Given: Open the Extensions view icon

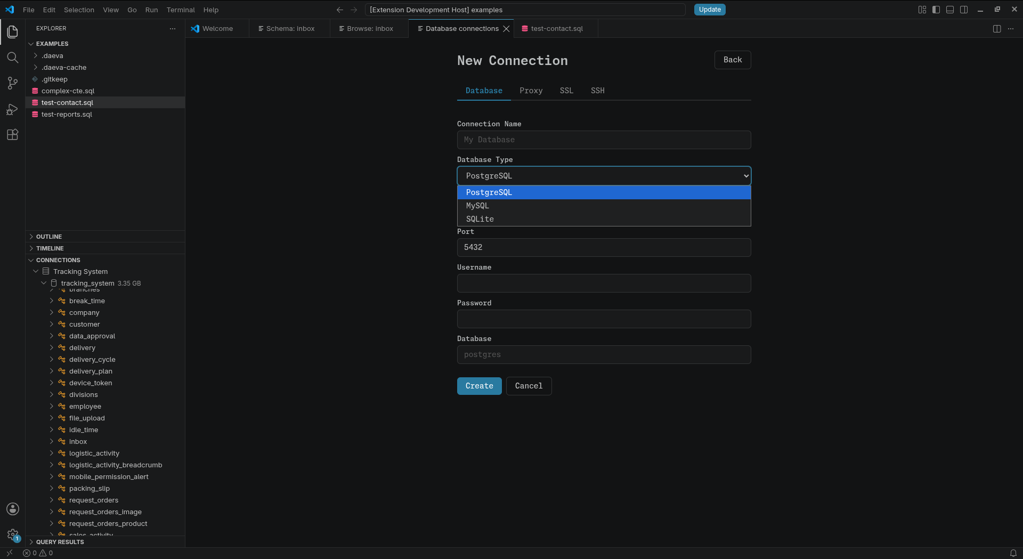Looking at the screenshot, I should [12, 135].
